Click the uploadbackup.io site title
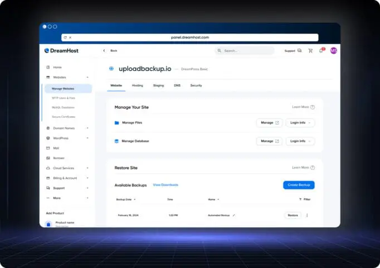This screenshot has width=380, height=268. tap(145, 69)
